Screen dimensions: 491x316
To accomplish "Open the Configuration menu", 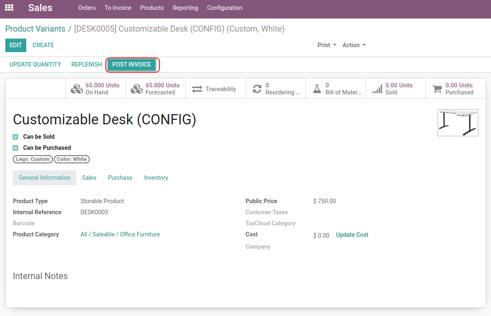I will point(224,8).
